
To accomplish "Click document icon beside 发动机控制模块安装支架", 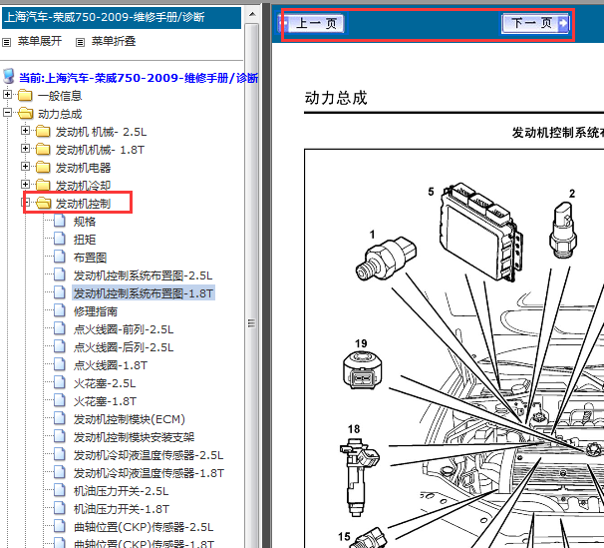I will pyautogui.click(x=60, y=436).
